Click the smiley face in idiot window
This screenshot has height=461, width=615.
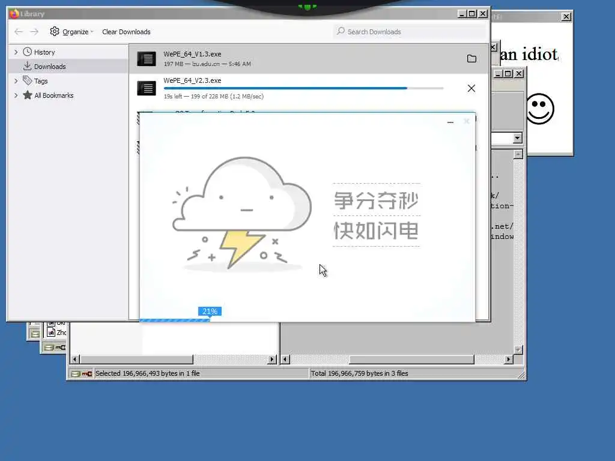coord(540,109)
